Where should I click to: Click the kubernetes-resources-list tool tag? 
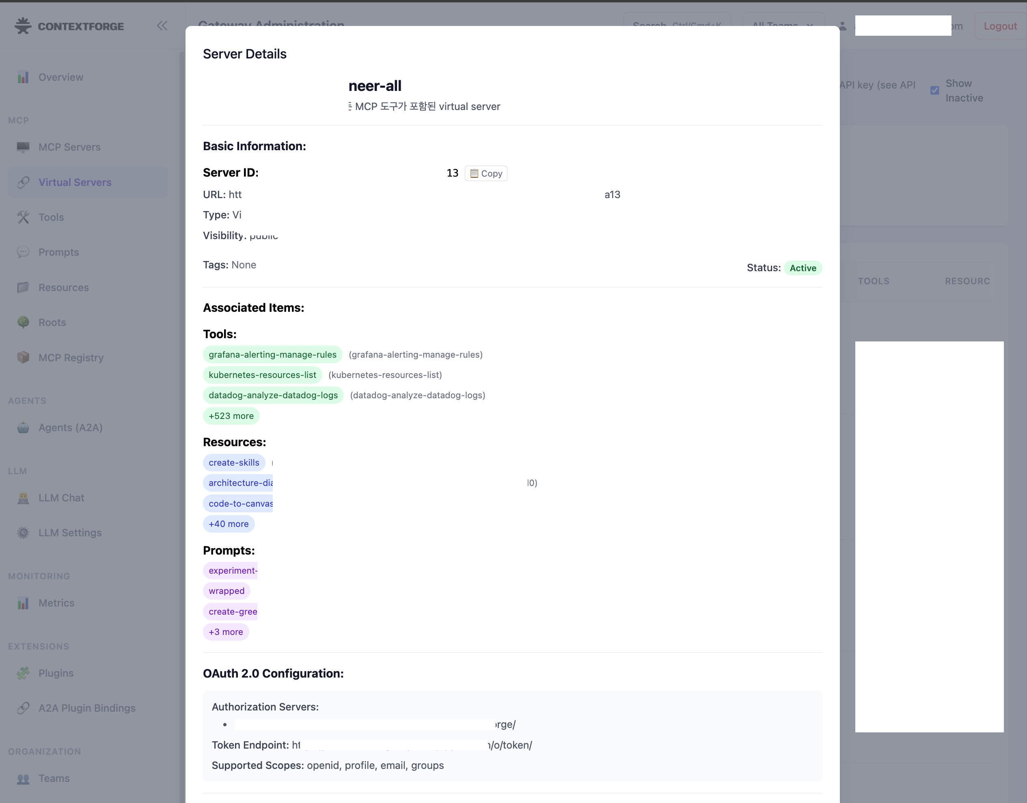pos(262,375)
